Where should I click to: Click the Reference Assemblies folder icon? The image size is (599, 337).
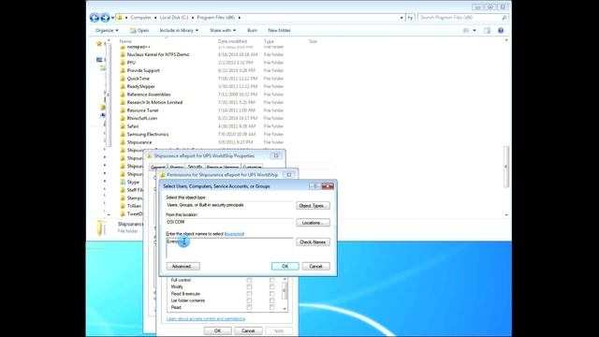click(x=123, y=95)
